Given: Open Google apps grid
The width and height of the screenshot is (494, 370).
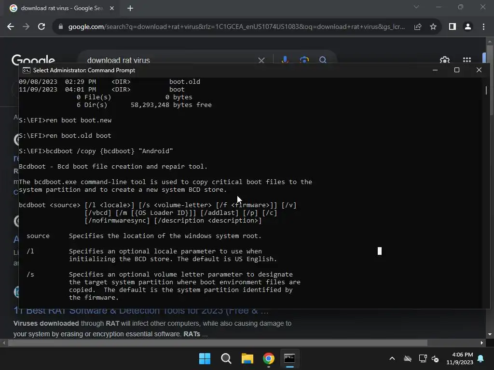Looking at the screenshot, I should coord(467,59).
